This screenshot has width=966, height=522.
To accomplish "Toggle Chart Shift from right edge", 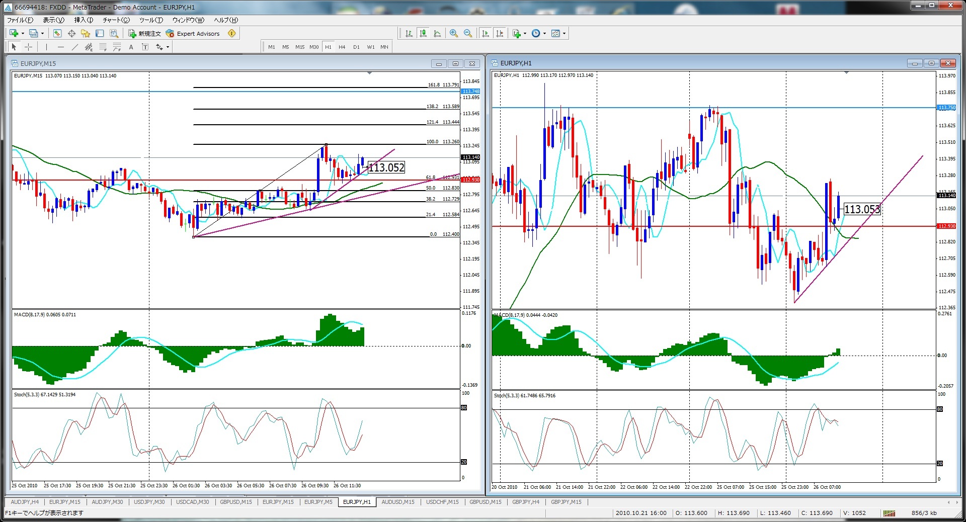I will (500, 33).
